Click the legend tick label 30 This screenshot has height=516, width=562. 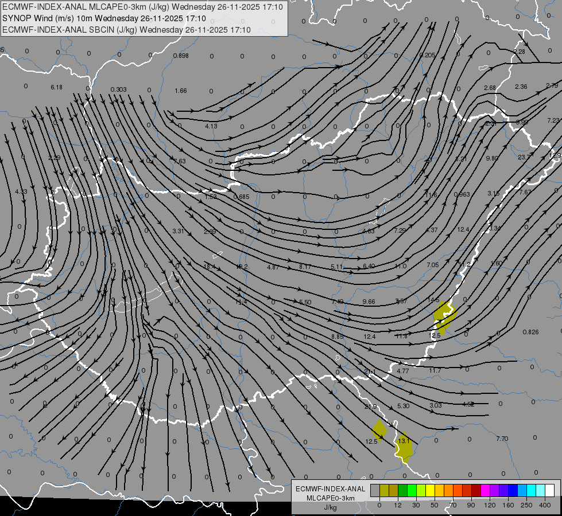pyautogui.click(x=416, y=505)
